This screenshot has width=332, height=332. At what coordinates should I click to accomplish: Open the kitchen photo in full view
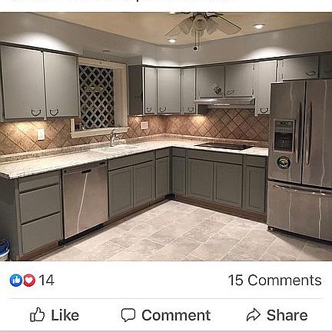click(x=166, y=137)
